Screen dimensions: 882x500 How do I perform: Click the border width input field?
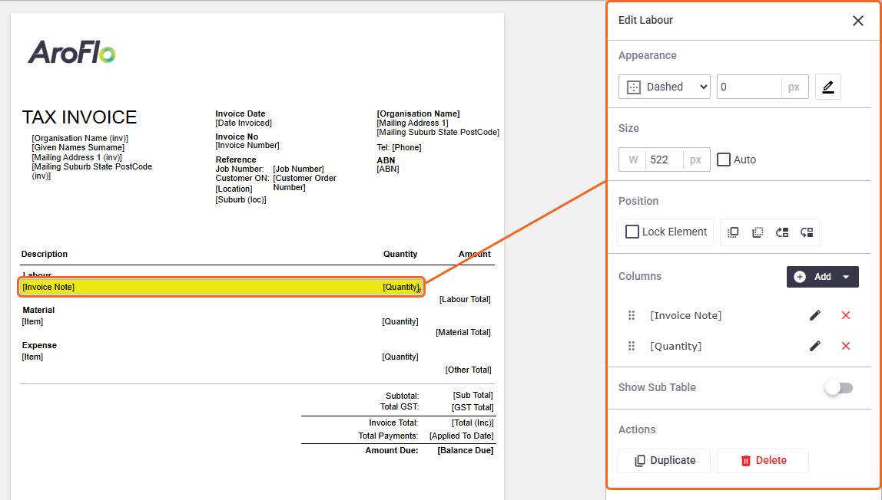[x=748, y=87]
